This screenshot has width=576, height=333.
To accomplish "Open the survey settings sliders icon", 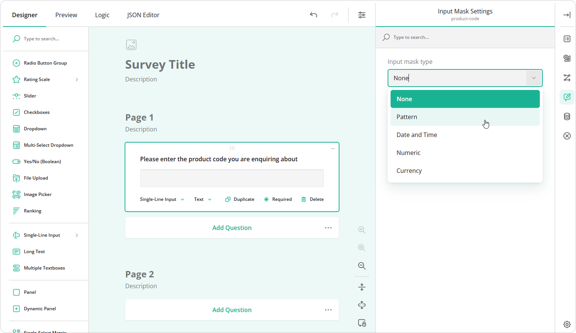I will (361, 15).
